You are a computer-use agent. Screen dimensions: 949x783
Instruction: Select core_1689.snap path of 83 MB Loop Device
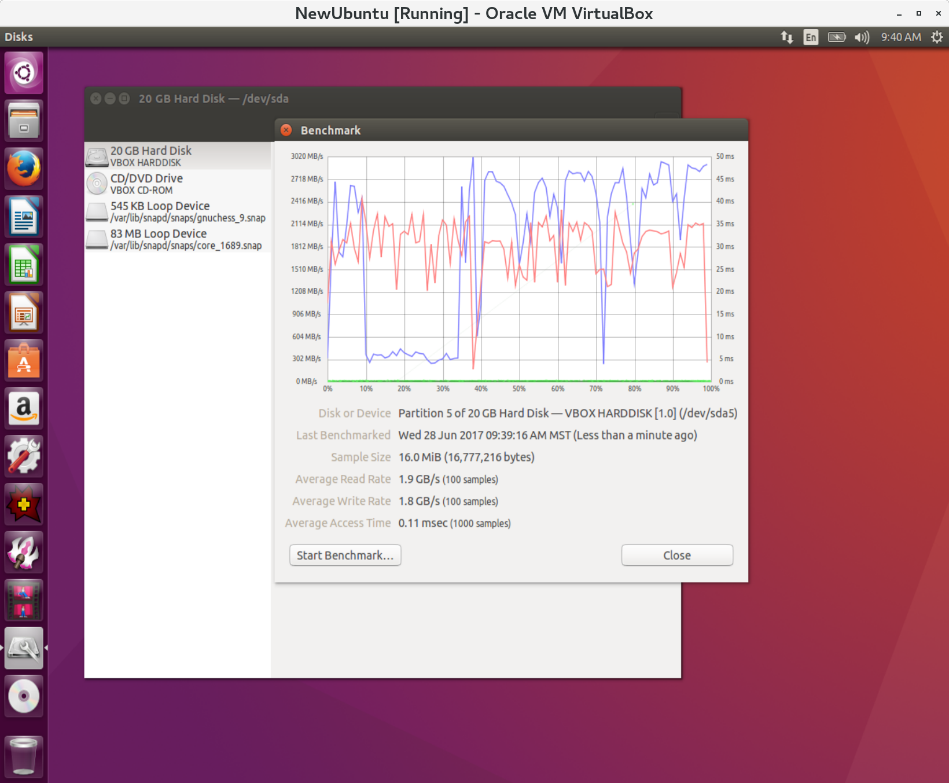point(186,246)
